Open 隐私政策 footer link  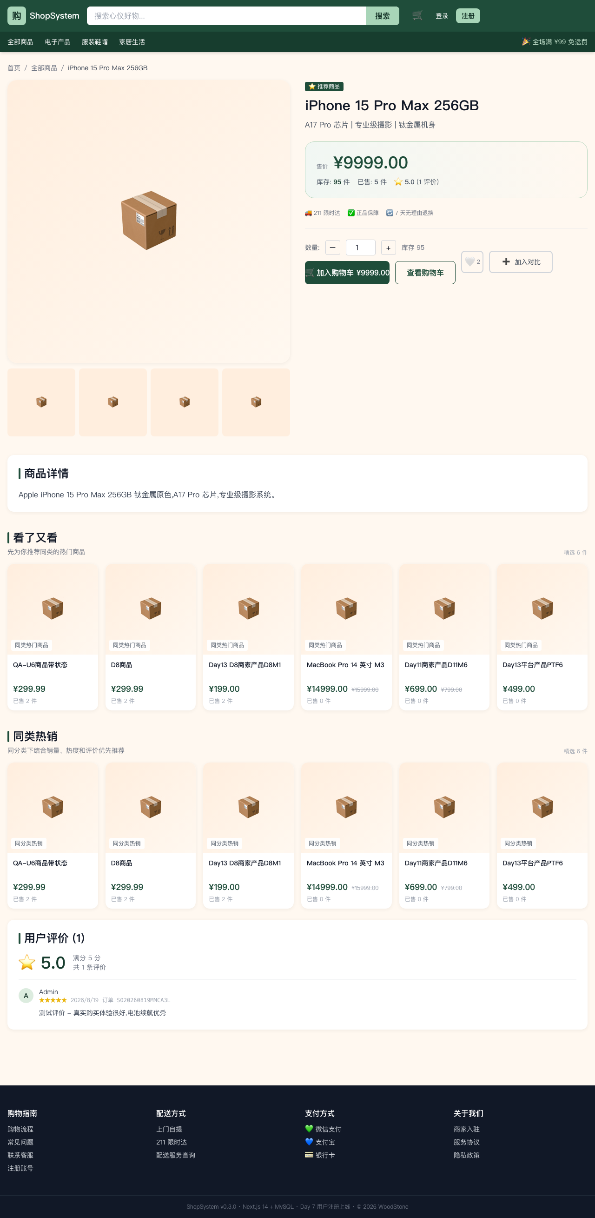(466, 1155)
